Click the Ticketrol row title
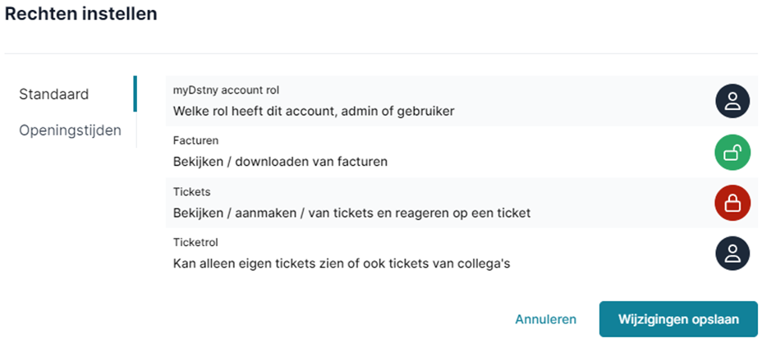776x357 pixels. coord(195,242)
